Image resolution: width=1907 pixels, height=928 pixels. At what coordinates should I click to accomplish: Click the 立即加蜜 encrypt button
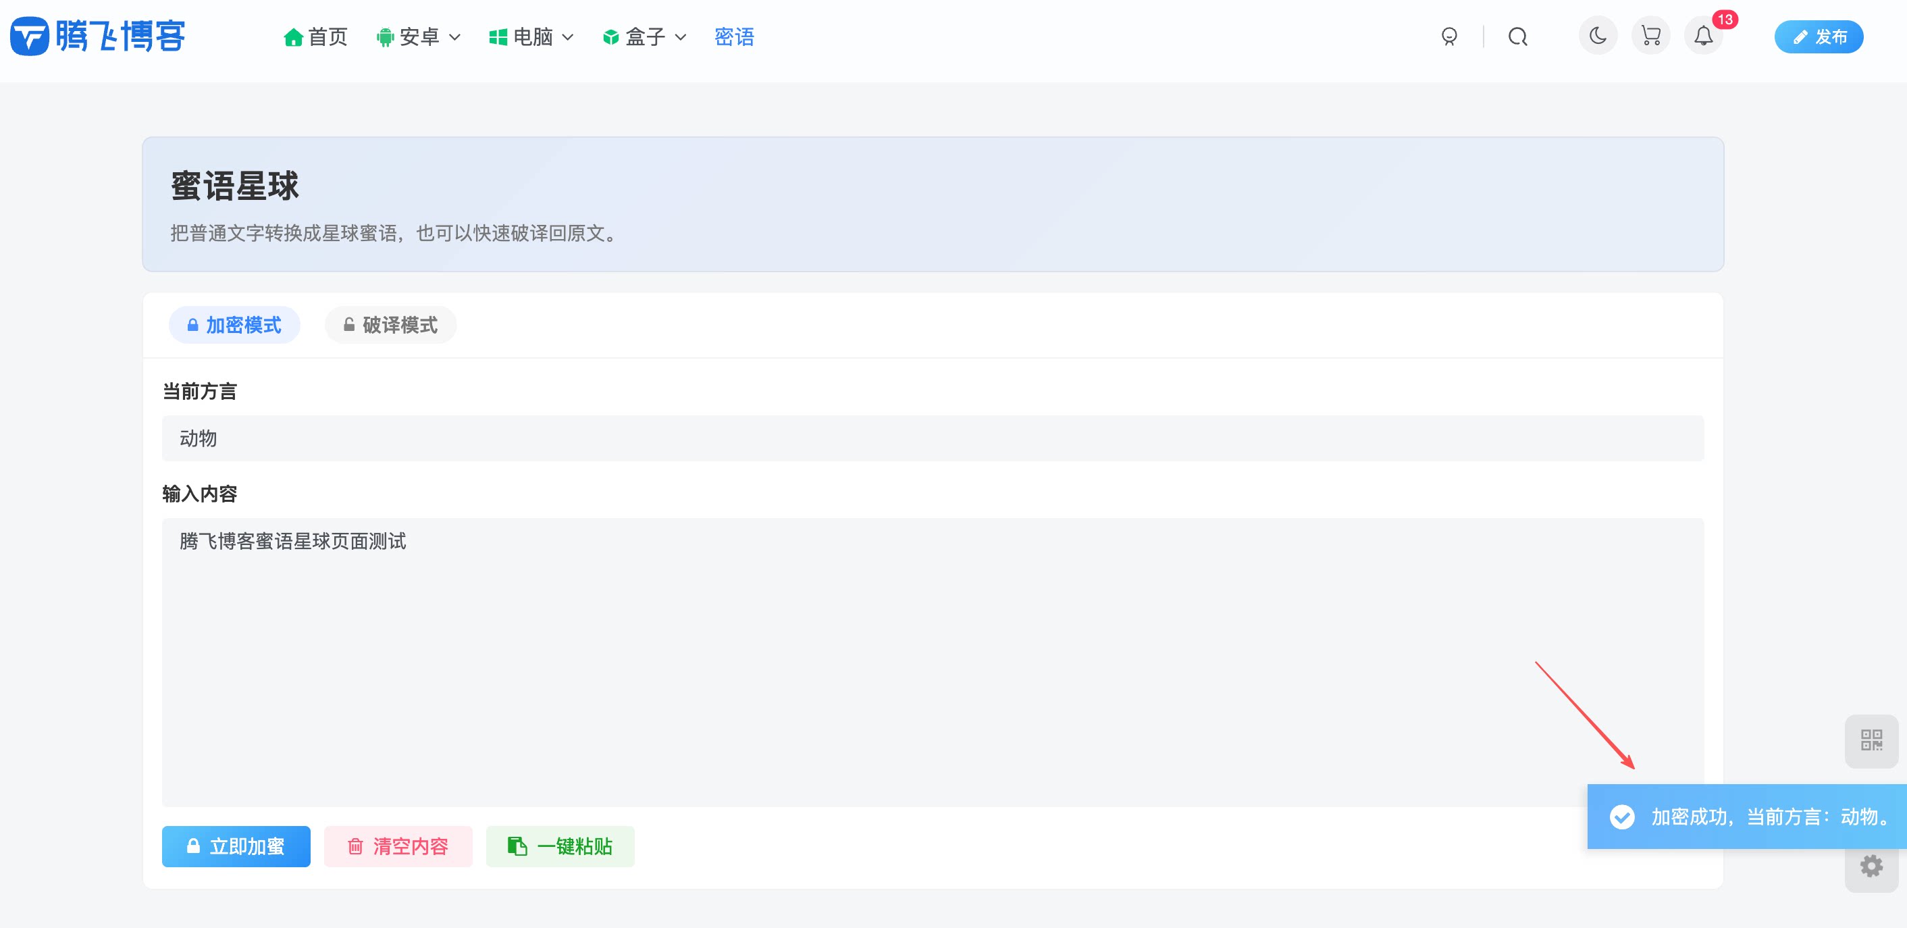236,846
